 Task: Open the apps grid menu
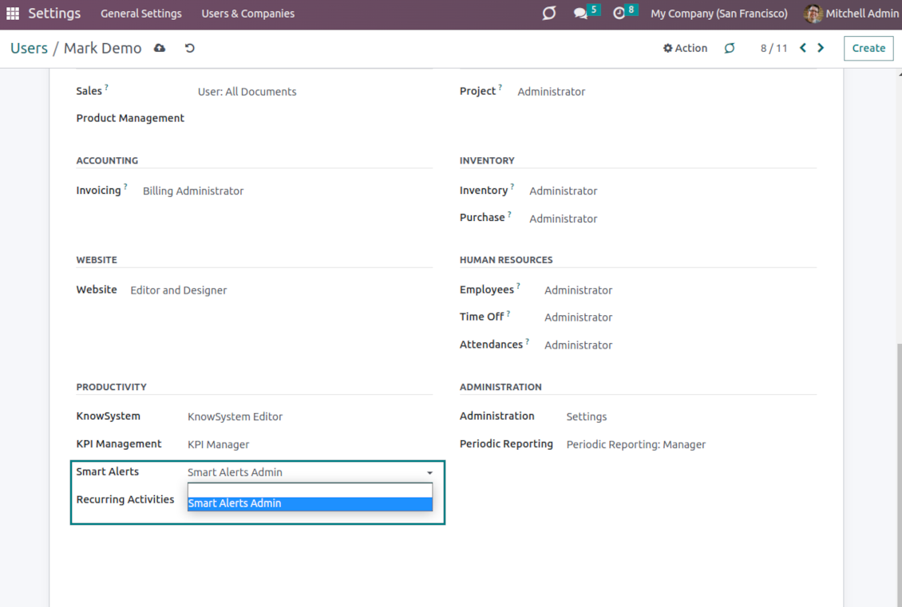(x=13, y=14)
